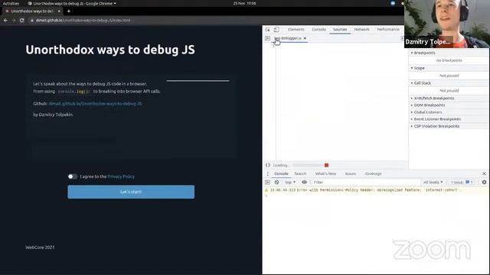The width and height of the screenshot is (490, 275).
Task: Select the Sources tab
Action: tap(340, 29)
